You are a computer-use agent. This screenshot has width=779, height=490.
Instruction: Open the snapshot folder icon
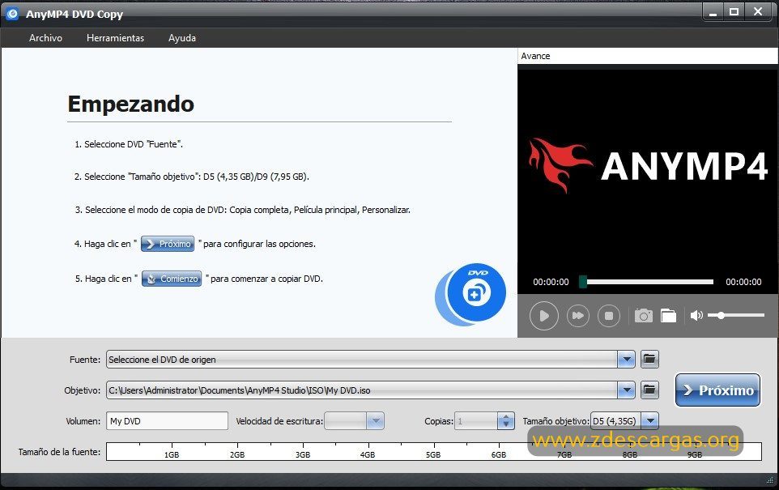pos(668,316)
